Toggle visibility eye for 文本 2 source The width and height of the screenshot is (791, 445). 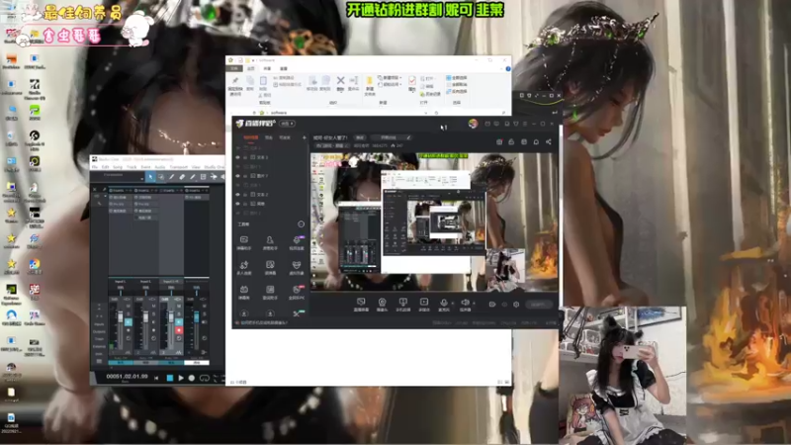[x=238, y=195]
